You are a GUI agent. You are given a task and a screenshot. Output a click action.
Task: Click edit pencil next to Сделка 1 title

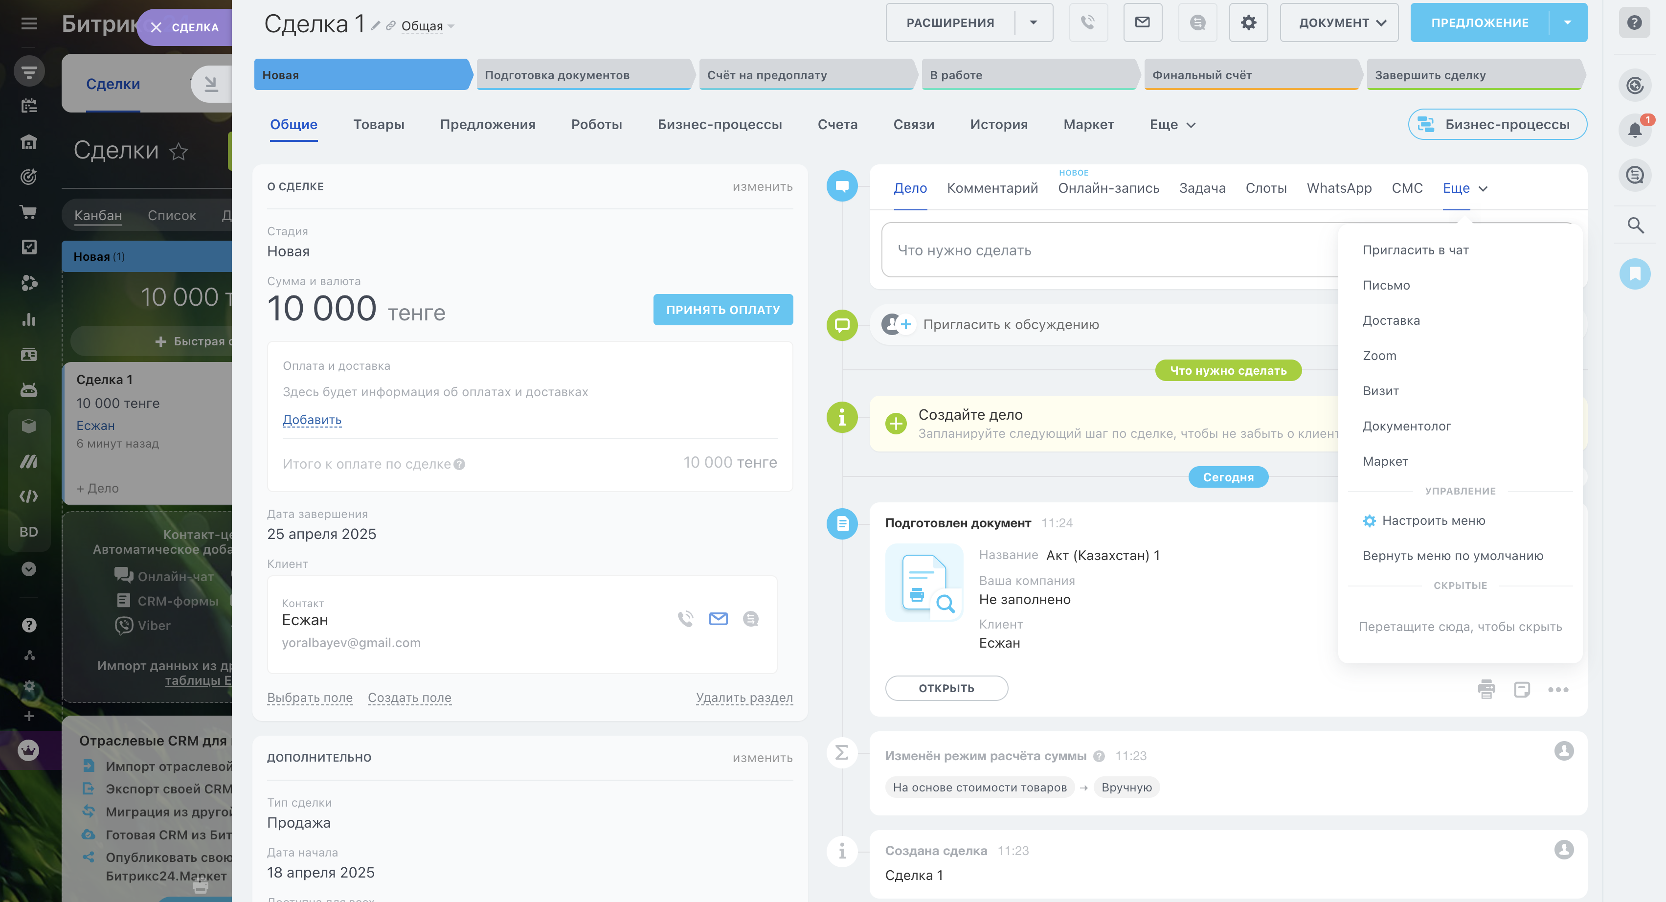click(375, 25)
